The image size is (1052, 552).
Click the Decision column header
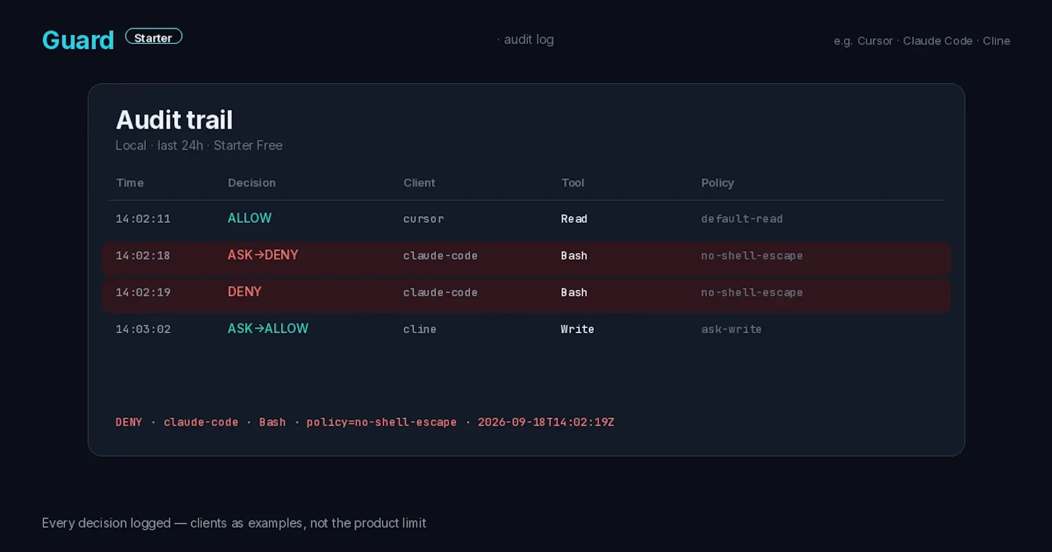tap(252, 183)
